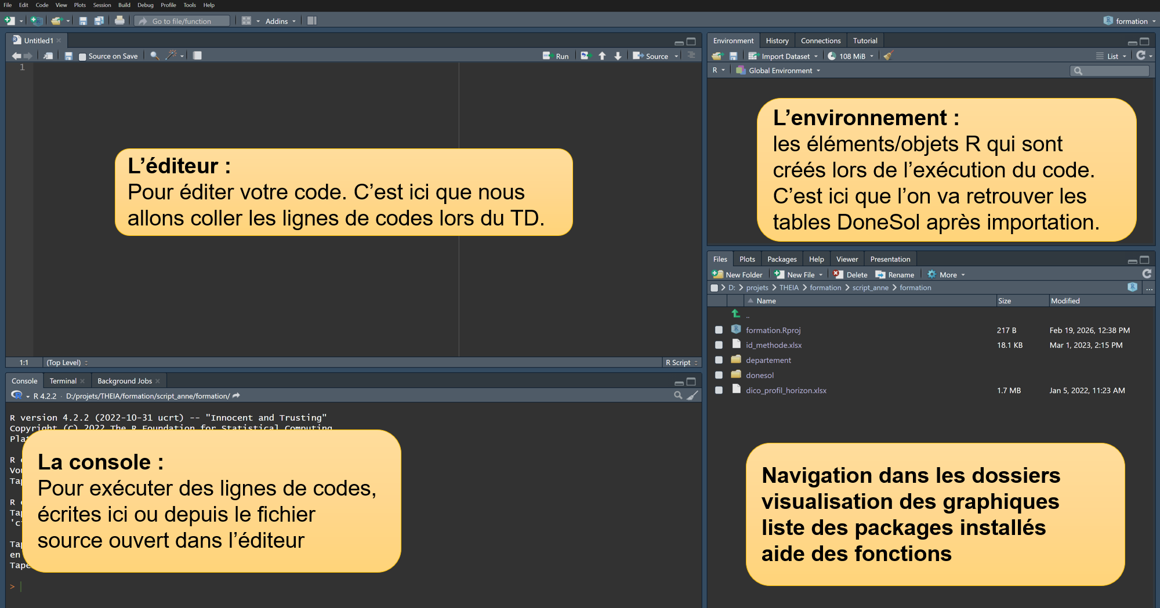
Task: Open the Session menu
Action: (101, 5)
